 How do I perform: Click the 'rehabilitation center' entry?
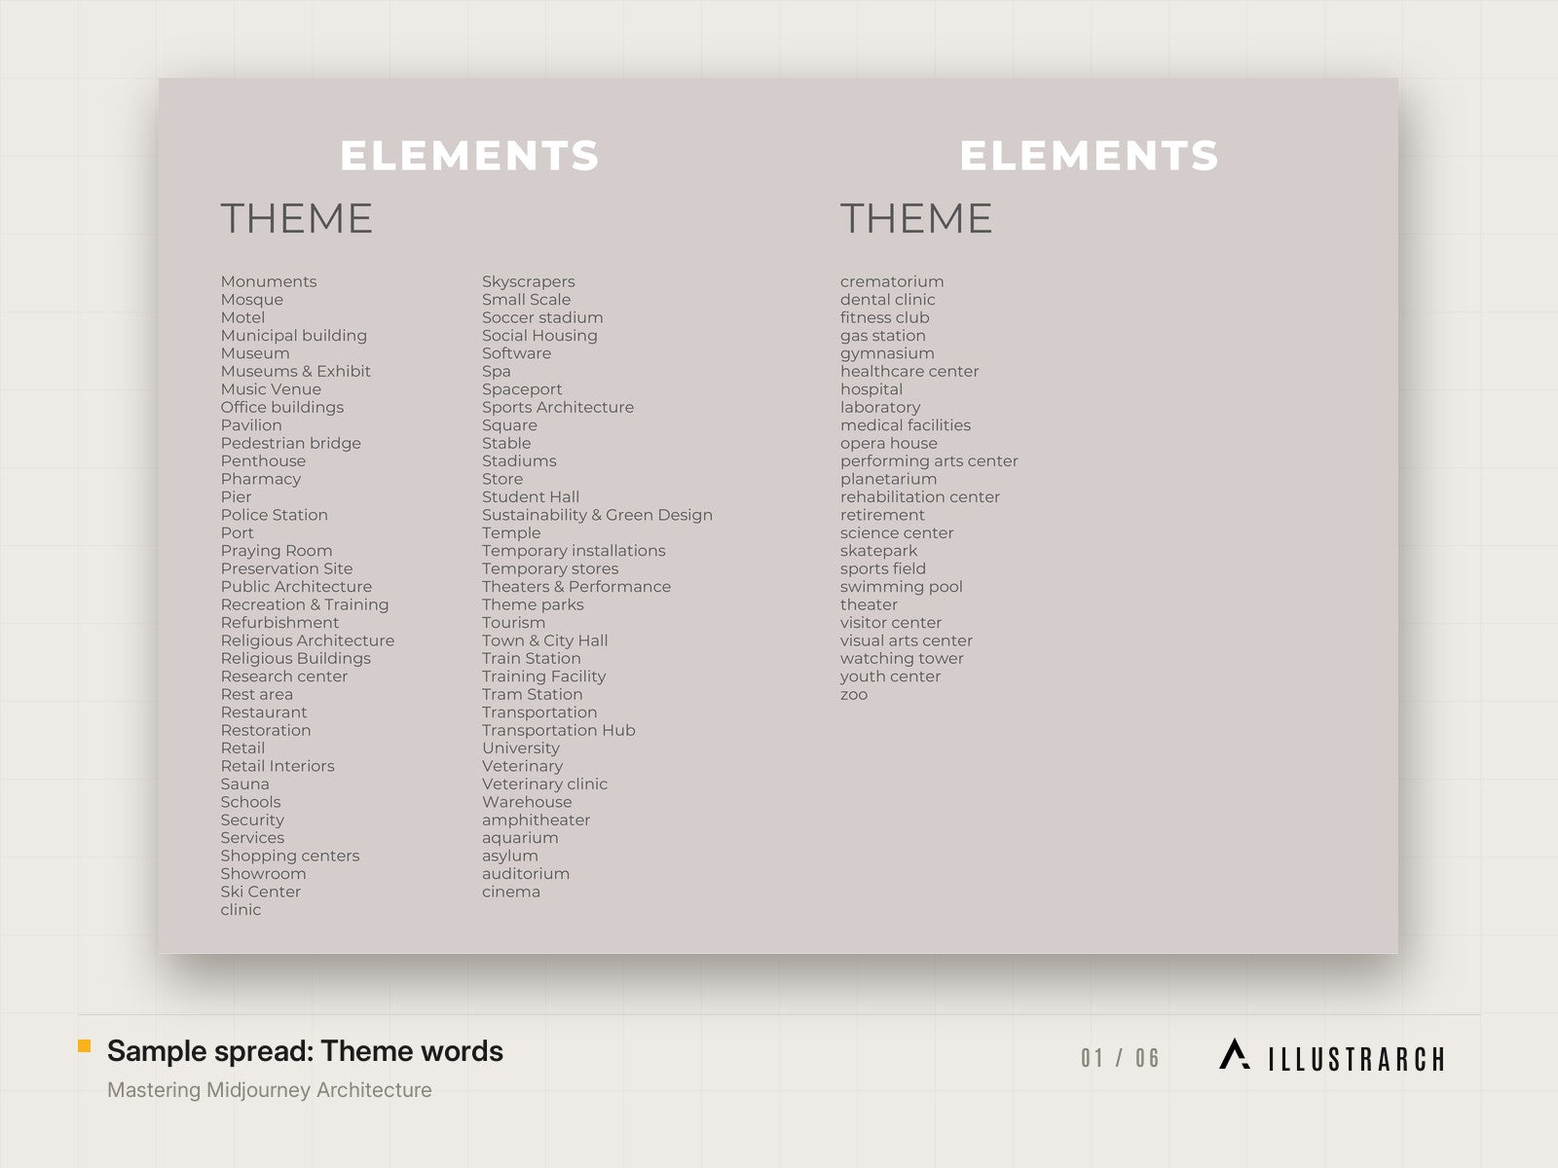920,497
